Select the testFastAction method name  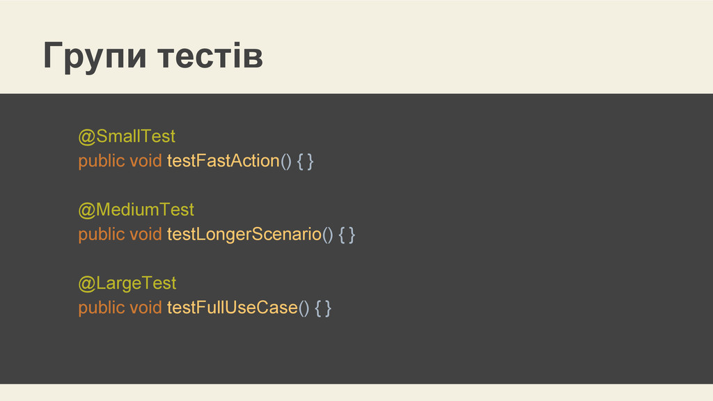(223, 161)
